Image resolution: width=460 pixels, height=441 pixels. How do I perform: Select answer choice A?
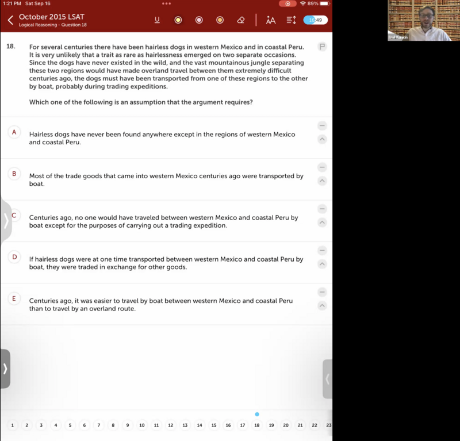point(14,132)
